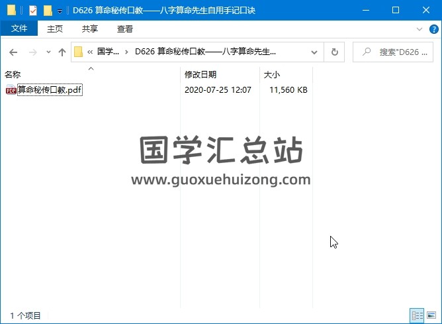The width and height of the screenshot is (442, 324).
Task: Click Properties icon in quick access toolbar
Action: point(33,11)
